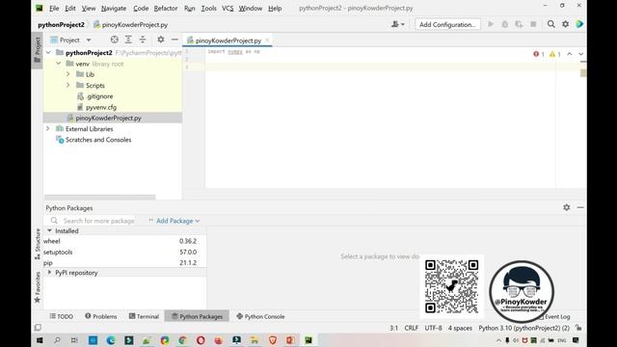Open the Code menu

141,8
